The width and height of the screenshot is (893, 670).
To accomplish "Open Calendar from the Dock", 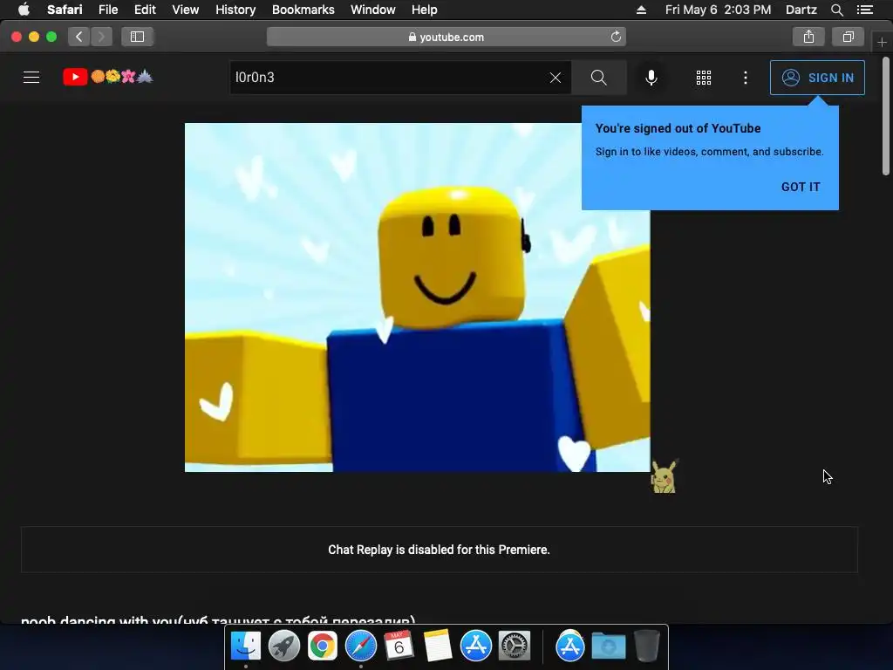I will 399,646.
